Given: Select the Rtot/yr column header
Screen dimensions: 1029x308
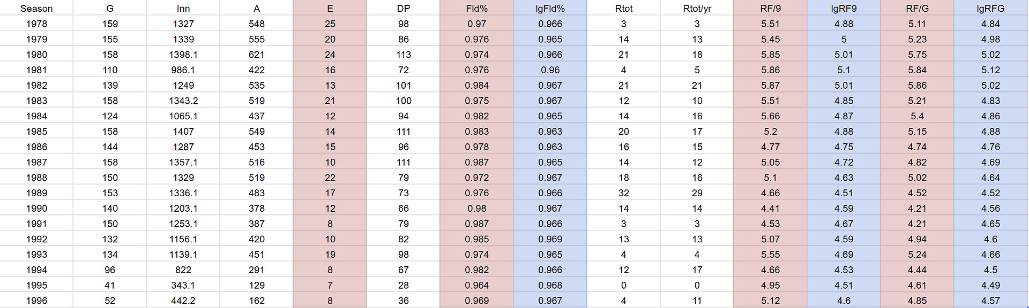Looking at the screenshot, I should coord(697,9).
